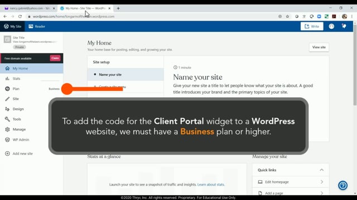357x200 pixels.
Task: Go back with the browser back arrow
Action: [5, 16]
